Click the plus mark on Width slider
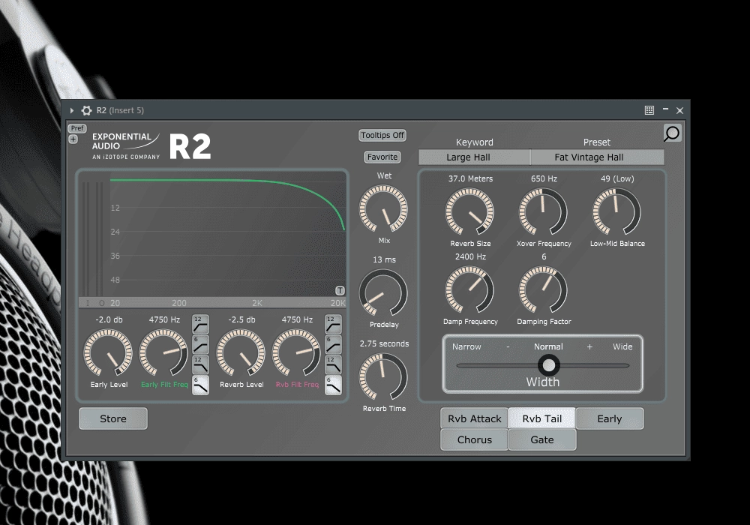The image size is (750, 525). coord(589,346)
